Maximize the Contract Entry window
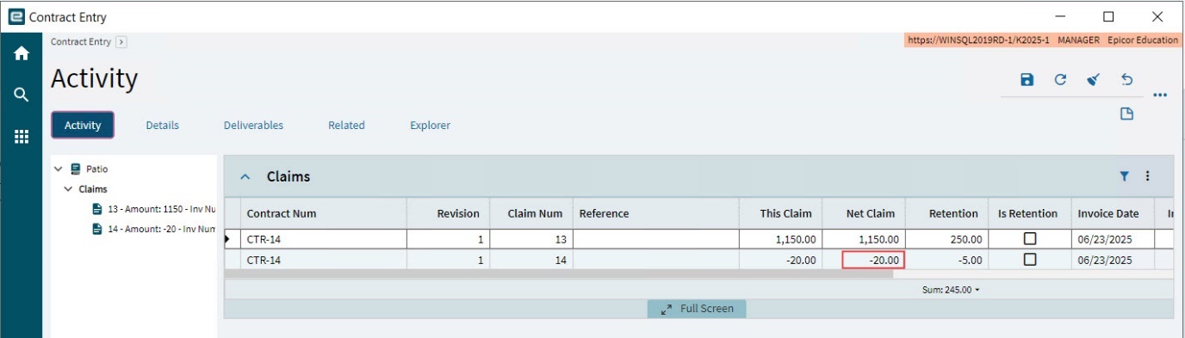The image size is (1185, 338). pyautogui.click(x=1108, y=16)
